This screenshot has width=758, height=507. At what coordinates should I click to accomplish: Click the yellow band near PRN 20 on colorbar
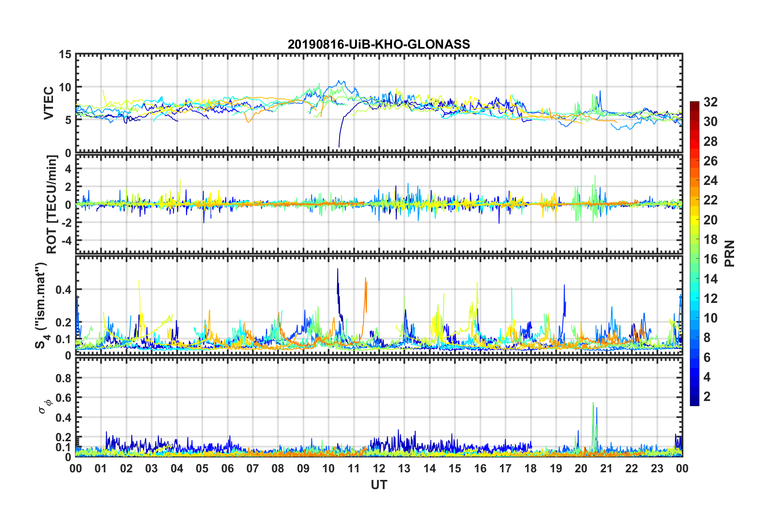pos(695,220)
